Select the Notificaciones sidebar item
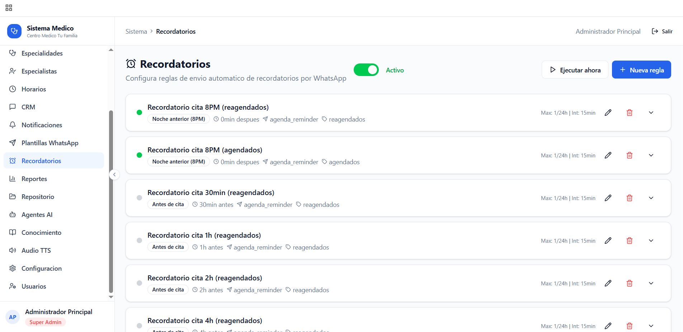This screenshot has height=332, width=683. pos(42,125)
